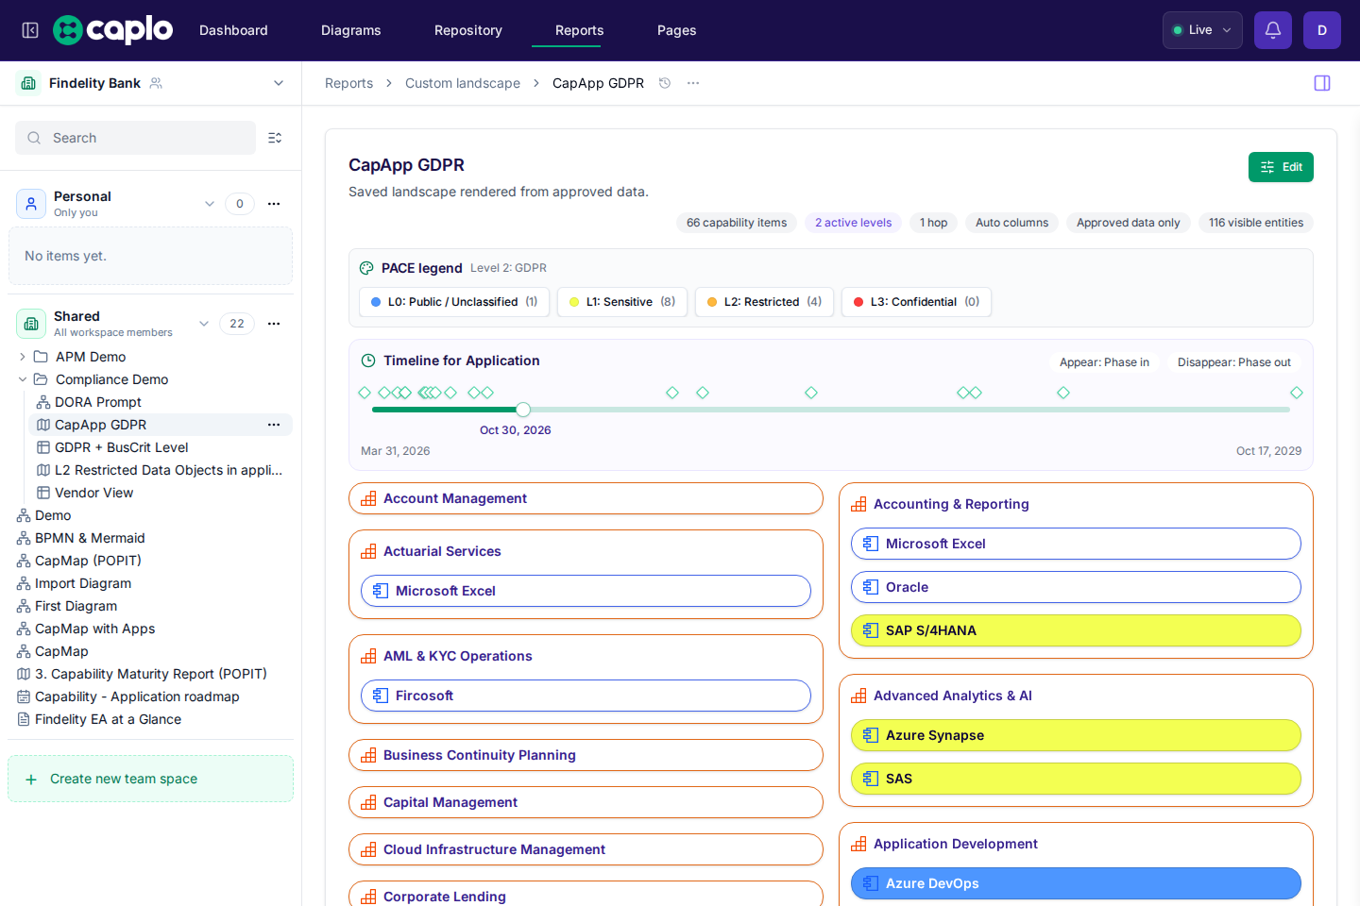
Task: Open Findelity EA at a Glance
Action: 108,719
